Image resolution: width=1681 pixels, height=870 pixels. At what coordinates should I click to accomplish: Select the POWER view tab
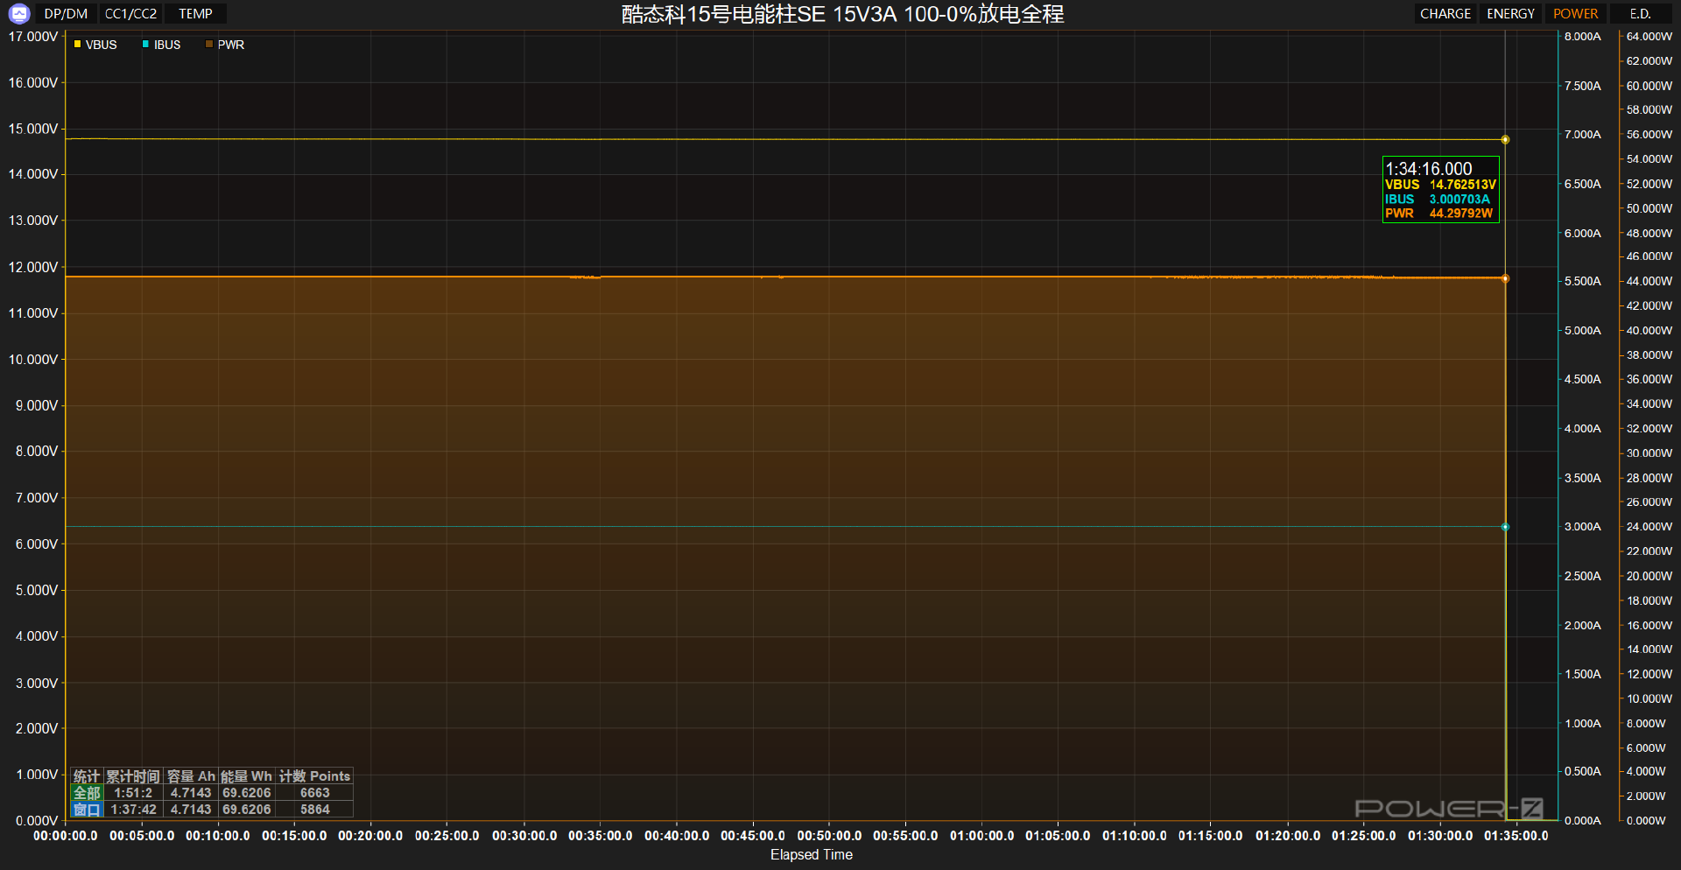coord(1575,14)
